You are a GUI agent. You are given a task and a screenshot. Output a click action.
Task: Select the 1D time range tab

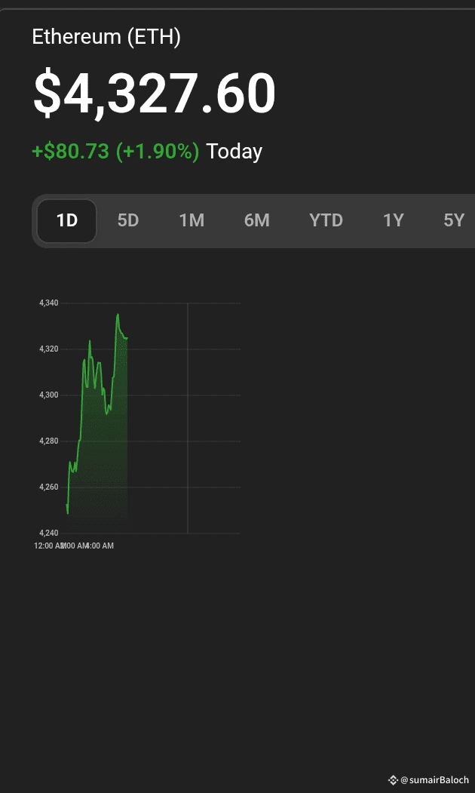pos(67,220)
